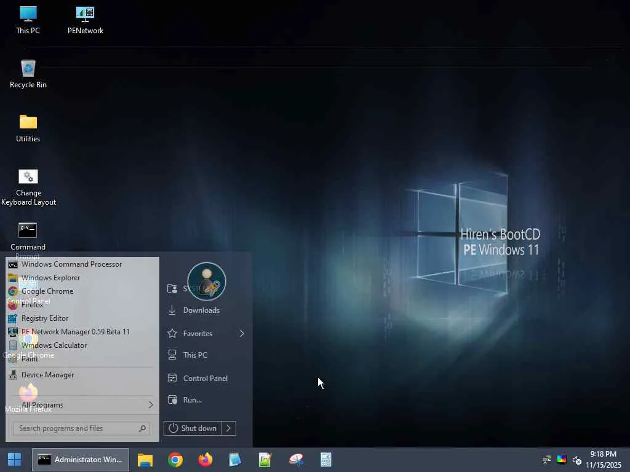Click the Downloads arrow icon in start menu
630x472 pixels.
172,310
